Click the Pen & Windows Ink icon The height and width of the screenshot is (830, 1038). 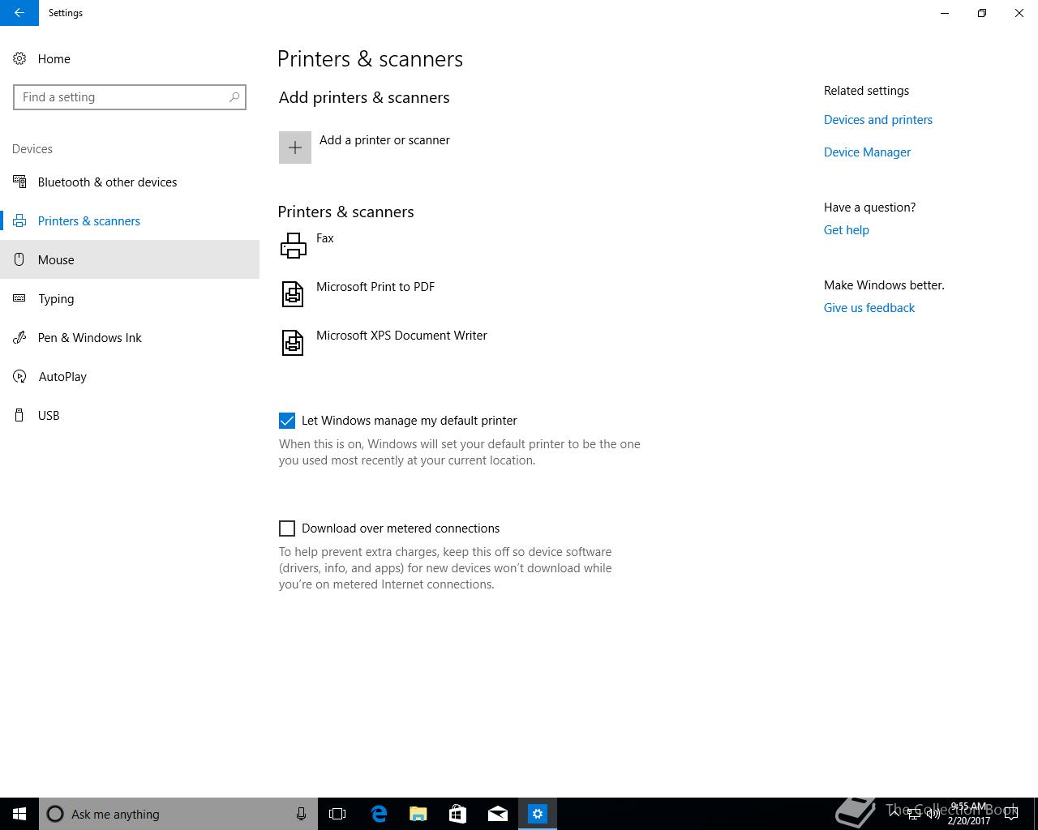pos(19,338)
